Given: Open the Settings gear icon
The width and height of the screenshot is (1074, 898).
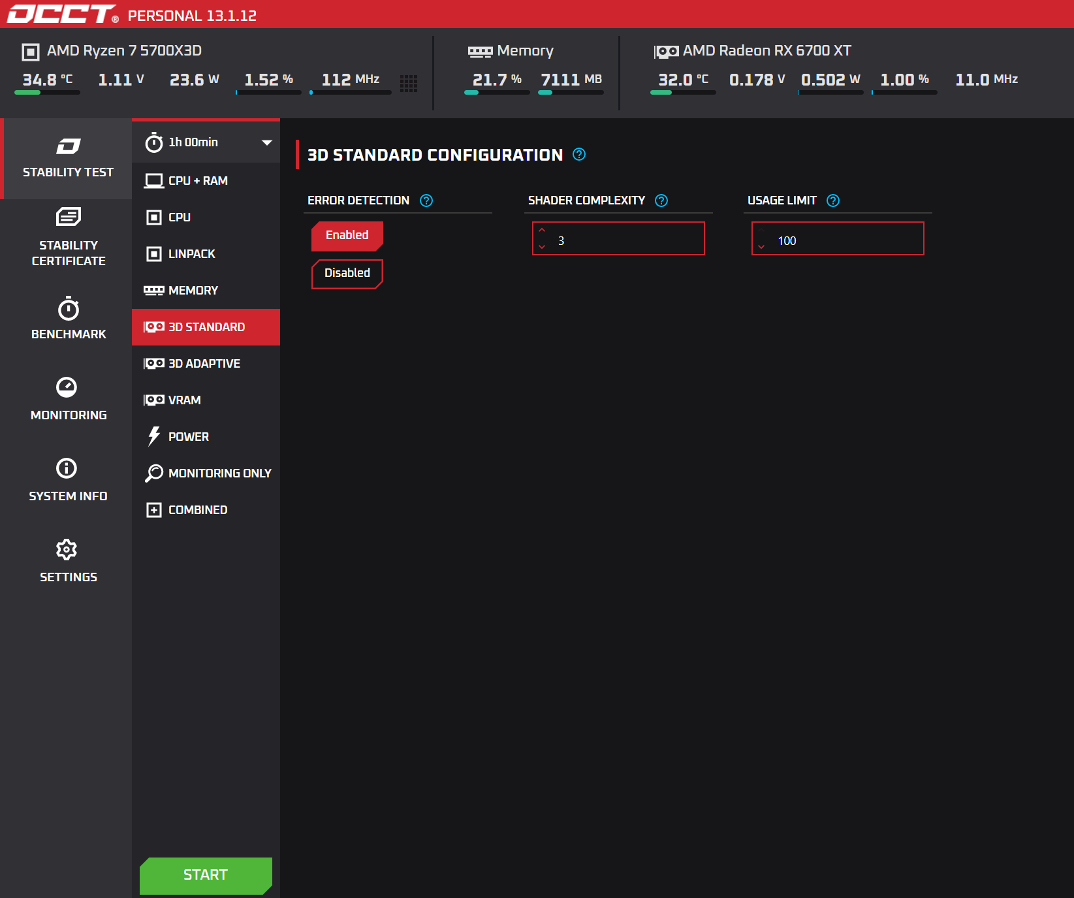Looking at the screenshot, I should [x=67, y=549].
